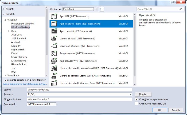Screen dimensions: 187x115
Task: Click the Nome soluzione field
Action: pos(80,99)
